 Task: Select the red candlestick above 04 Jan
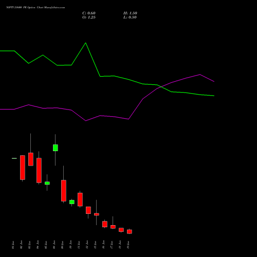pos(39,170)
